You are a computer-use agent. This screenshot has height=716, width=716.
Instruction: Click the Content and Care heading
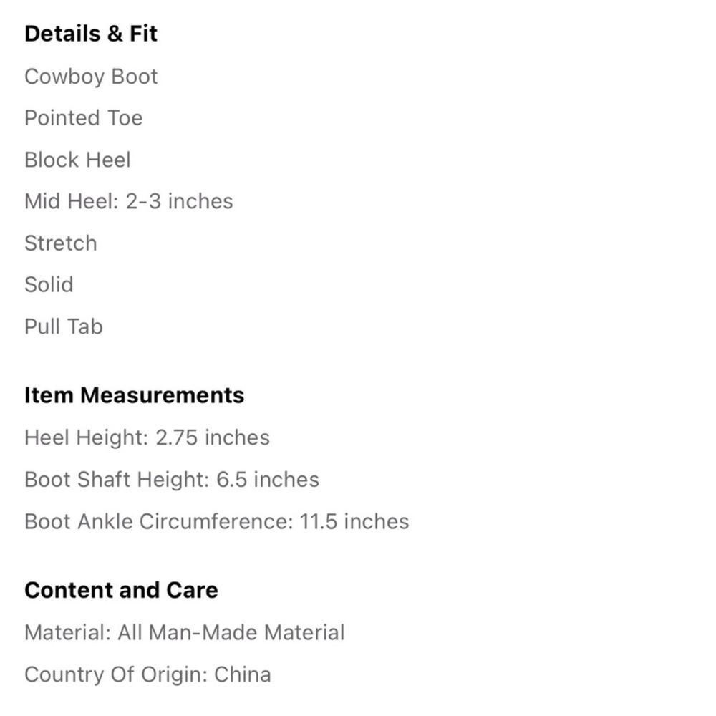coord(121,590)
